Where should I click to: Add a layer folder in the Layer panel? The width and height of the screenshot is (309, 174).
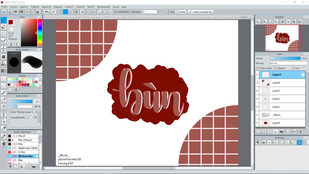pos(282,132)
